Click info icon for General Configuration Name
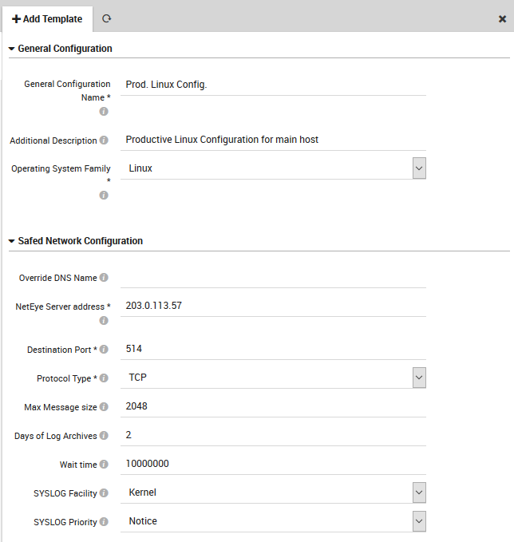 tap(104, 112)
